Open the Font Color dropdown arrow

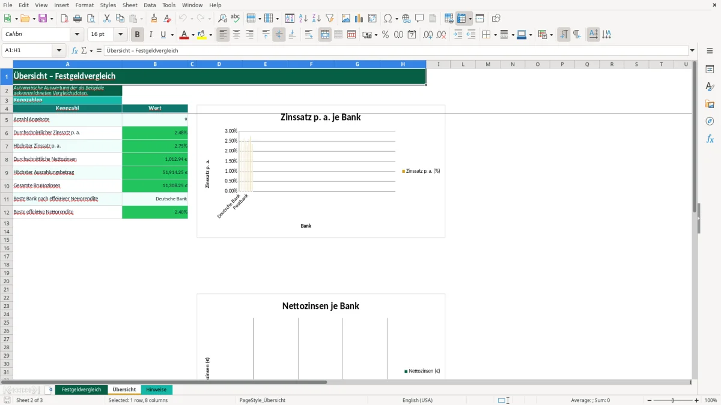coord(192,35)
